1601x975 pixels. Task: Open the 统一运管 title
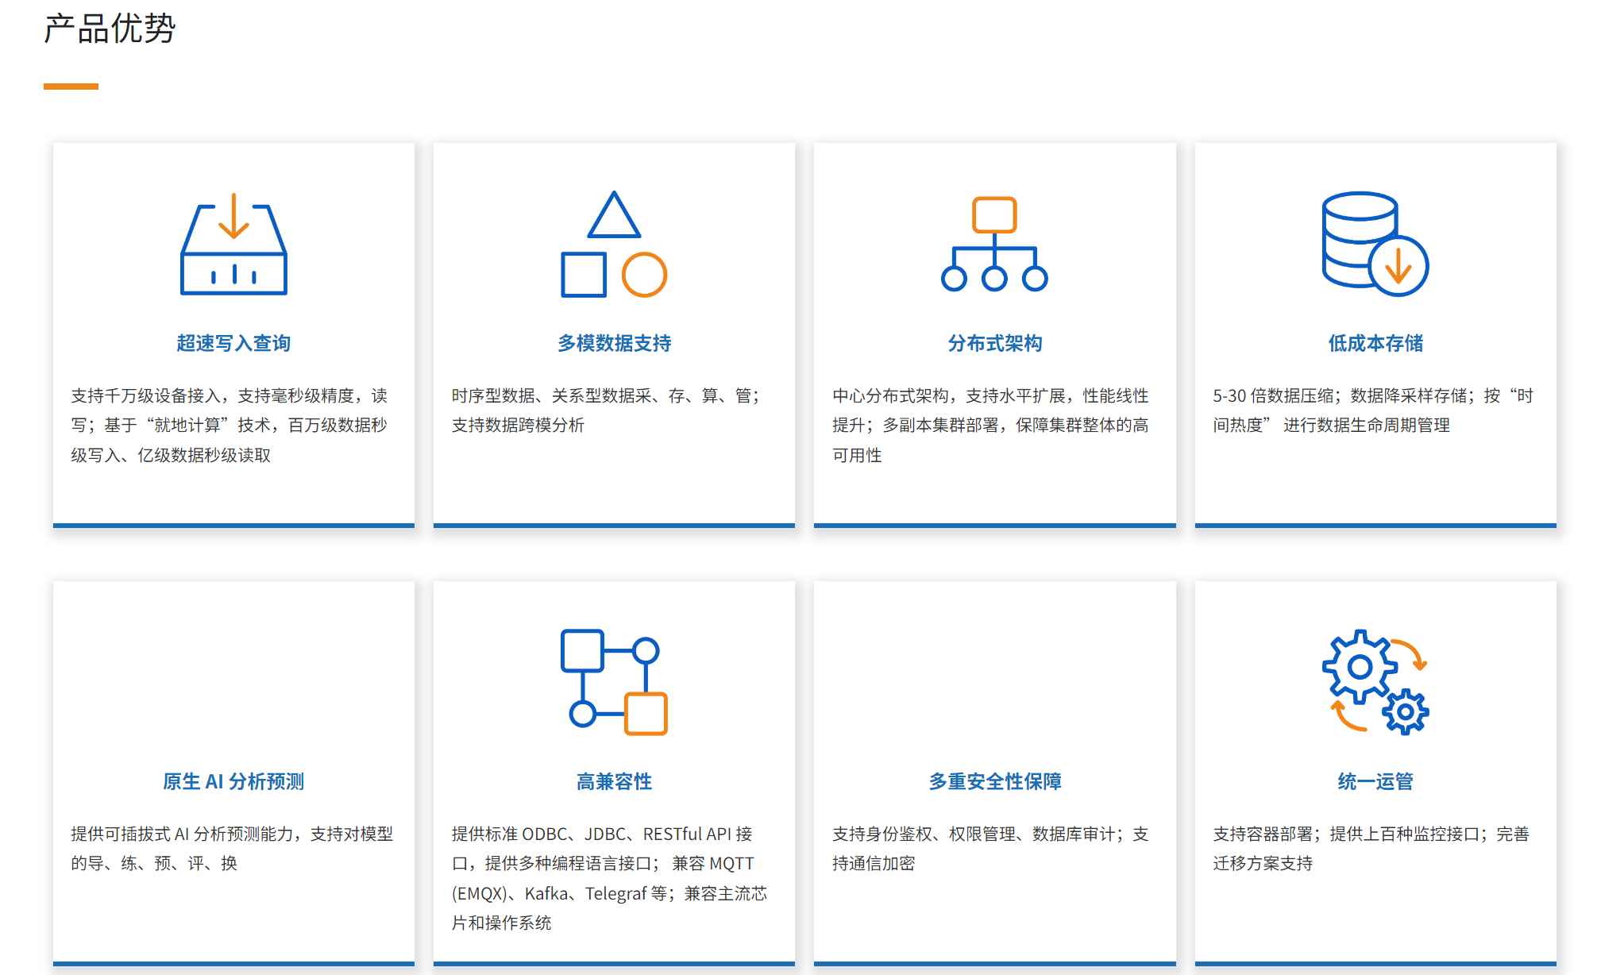click(1375, 781)
